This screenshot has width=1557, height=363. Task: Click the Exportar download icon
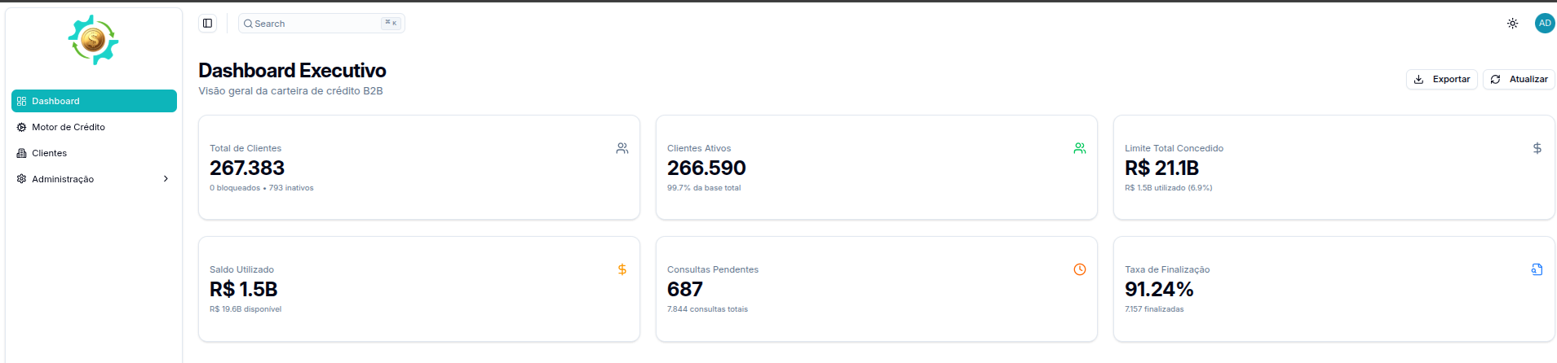1418,79
